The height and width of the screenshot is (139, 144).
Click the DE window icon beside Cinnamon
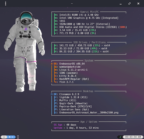pyautogui.click(x=52, y=94)
